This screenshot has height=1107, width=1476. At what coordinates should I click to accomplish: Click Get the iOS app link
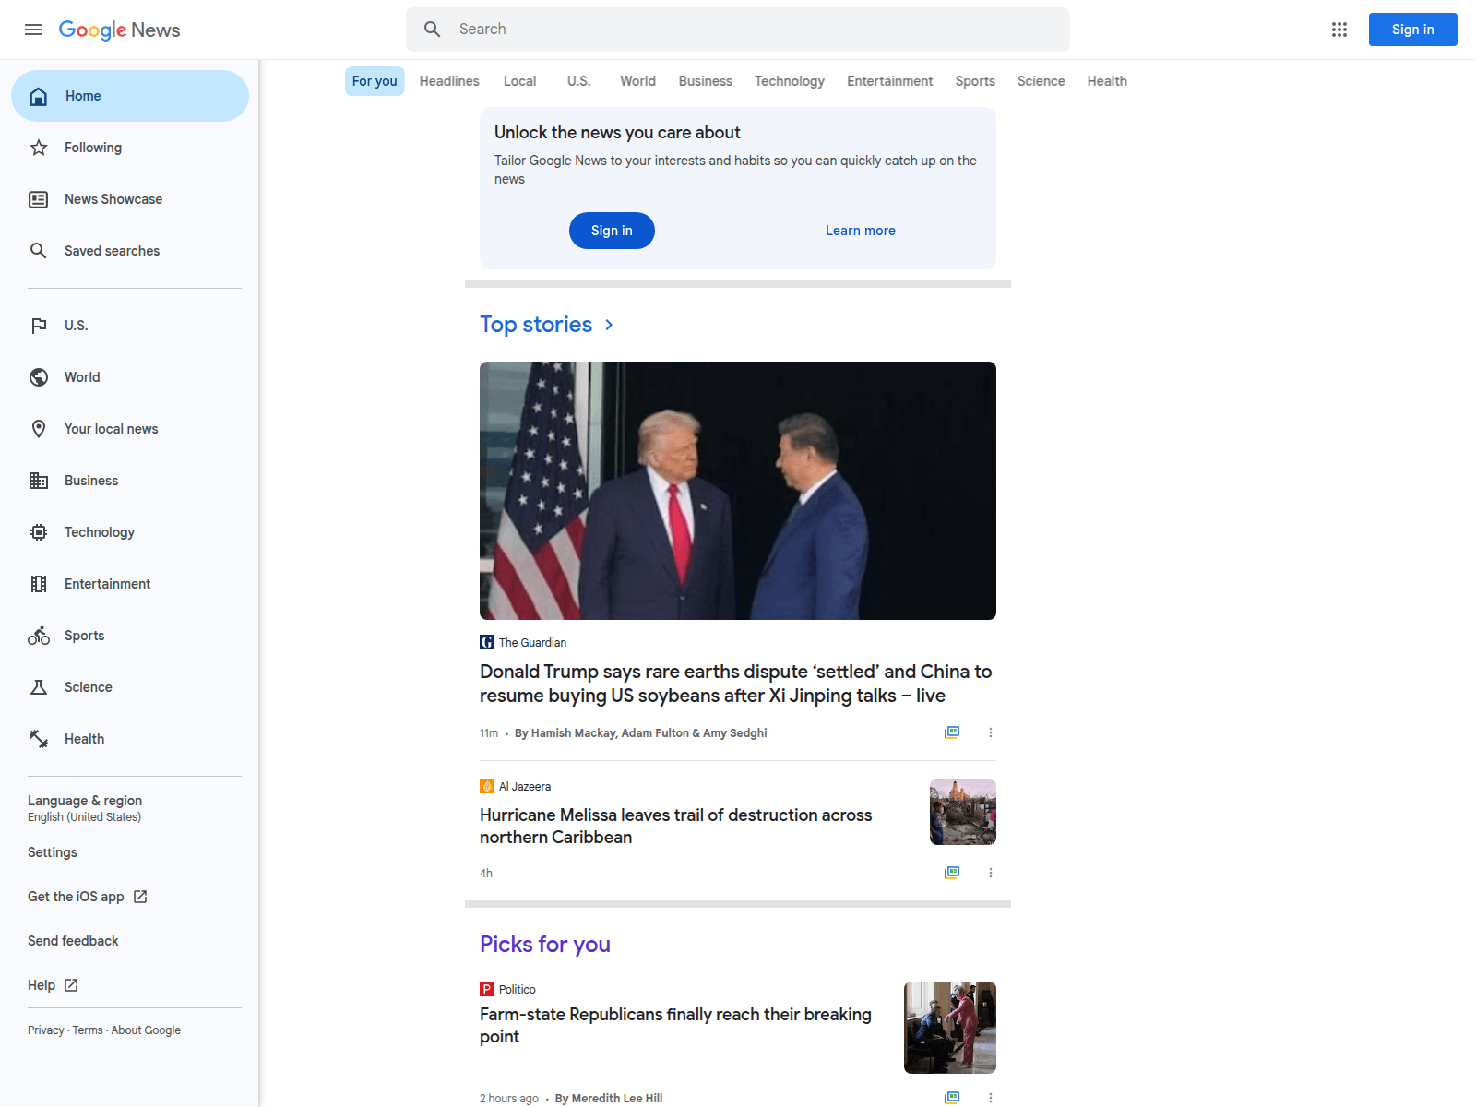(x=88, y=897)
